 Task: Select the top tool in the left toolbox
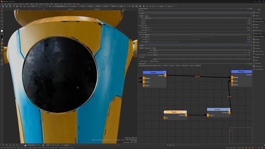coord(2,11)
